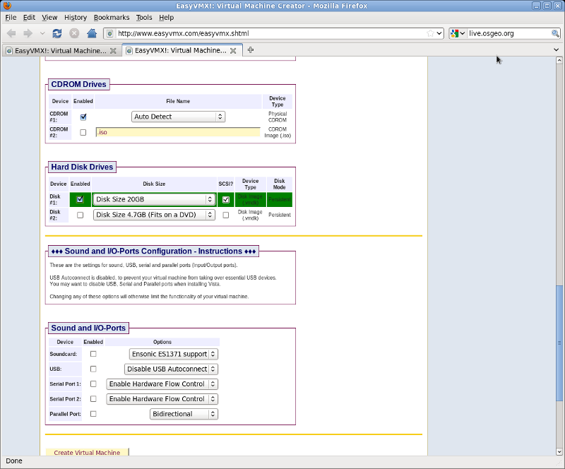Screen dimensions: 565x469
Task: Reload the current page
Action: coord(57,33)
